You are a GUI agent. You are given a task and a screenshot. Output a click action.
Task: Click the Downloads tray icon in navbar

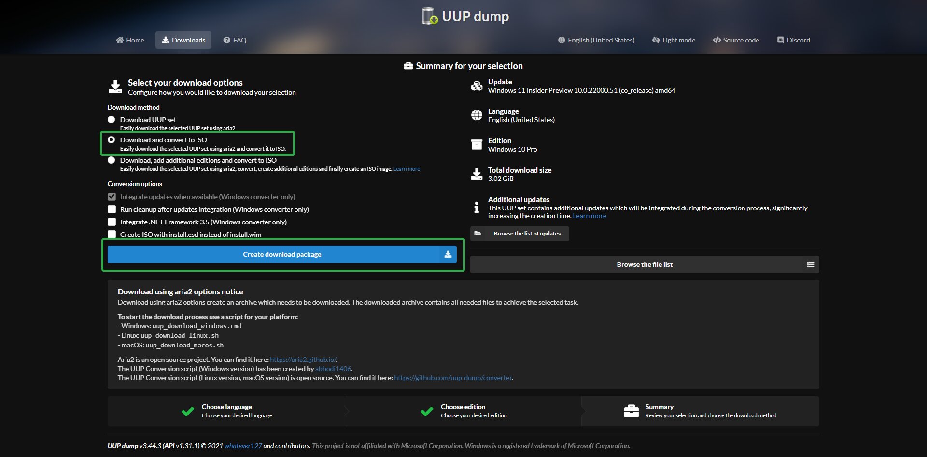click(166, 40)
